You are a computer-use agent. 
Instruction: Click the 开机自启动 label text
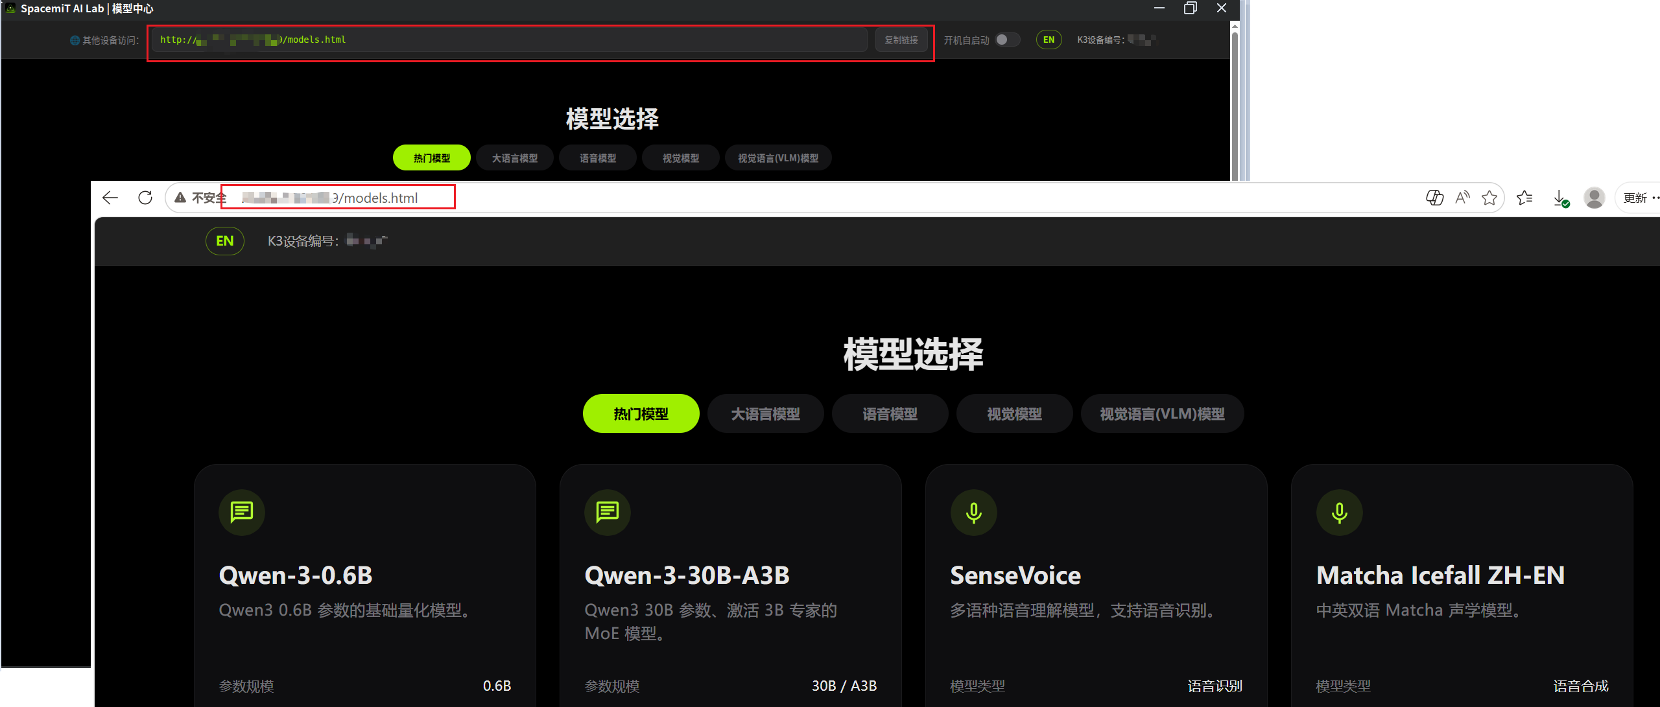coord(966,40)
